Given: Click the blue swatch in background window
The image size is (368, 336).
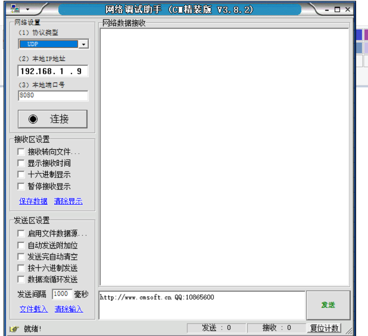Looking at the screenshot, I should tap(359, 35).
